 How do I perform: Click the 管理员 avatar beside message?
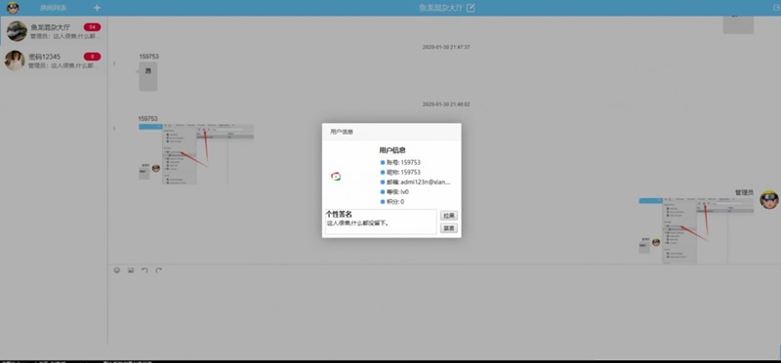click(x=769, y=200)
